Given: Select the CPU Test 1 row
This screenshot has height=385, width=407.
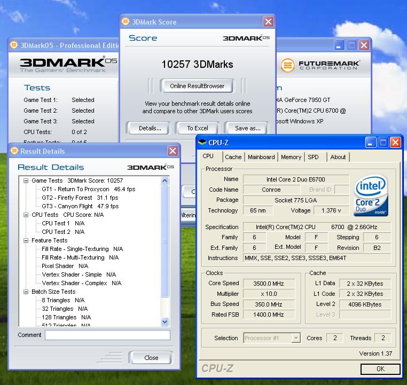Looking at the screenshot, I should pyautogui.click(x=63, y=223).
